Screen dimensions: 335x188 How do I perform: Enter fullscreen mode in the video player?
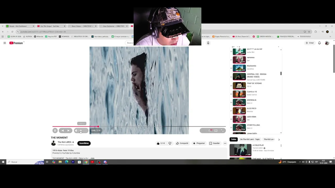[x=222, y=131]
